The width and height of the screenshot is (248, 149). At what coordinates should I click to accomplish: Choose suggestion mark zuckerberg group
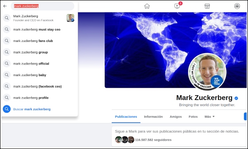(x=39, y=52)
